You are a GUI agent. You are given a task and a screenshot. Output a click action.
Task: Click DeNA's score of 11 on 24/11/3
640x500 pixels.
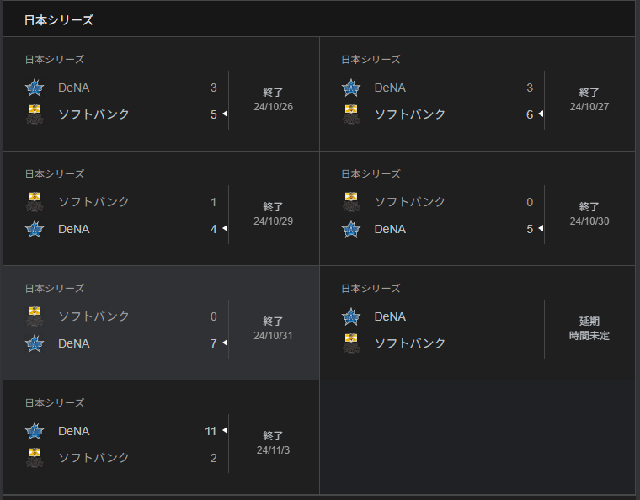(211, 431)
